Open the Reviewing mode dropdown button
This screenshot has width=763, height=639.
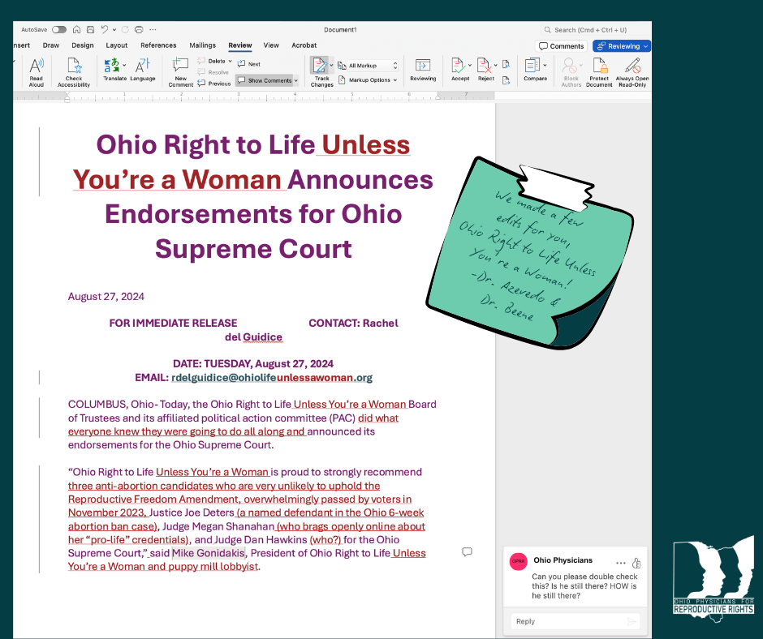coord(622,46)
